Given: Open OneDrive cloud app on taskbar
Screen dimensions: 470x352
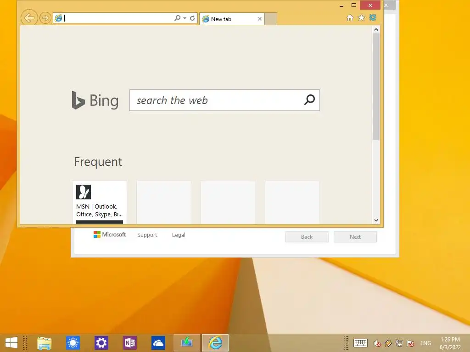Looking at the screenshot, I should click(158, 343).
